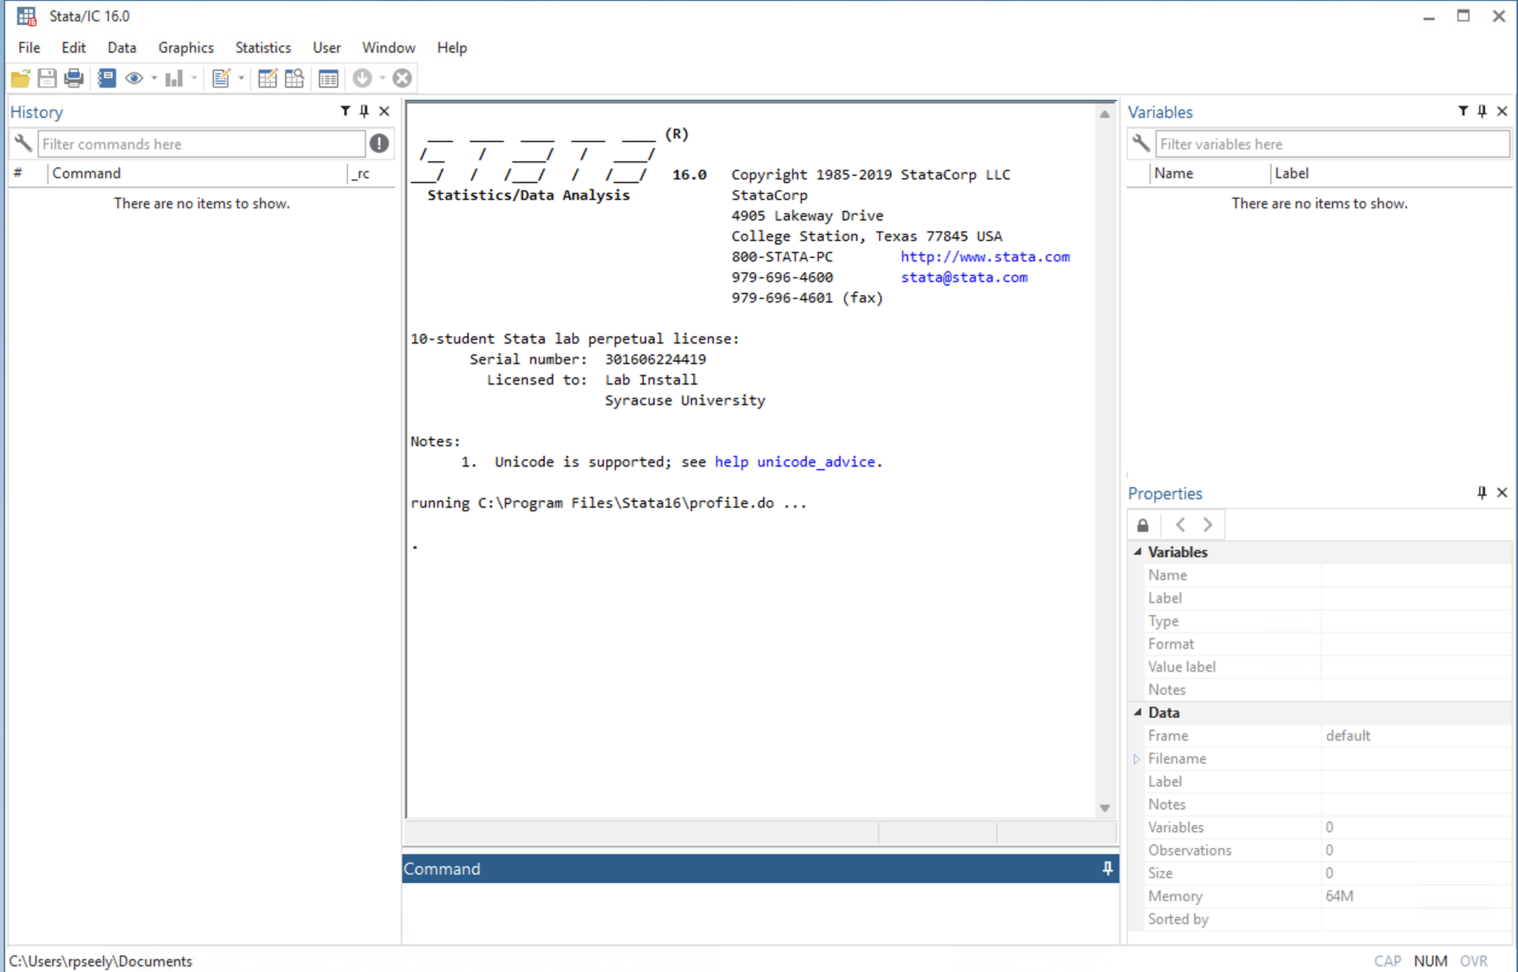Open the Viewer eye icon
The width and height of the screenshot is (1518, 972).
pyautogui.click(x=134, y=78)
